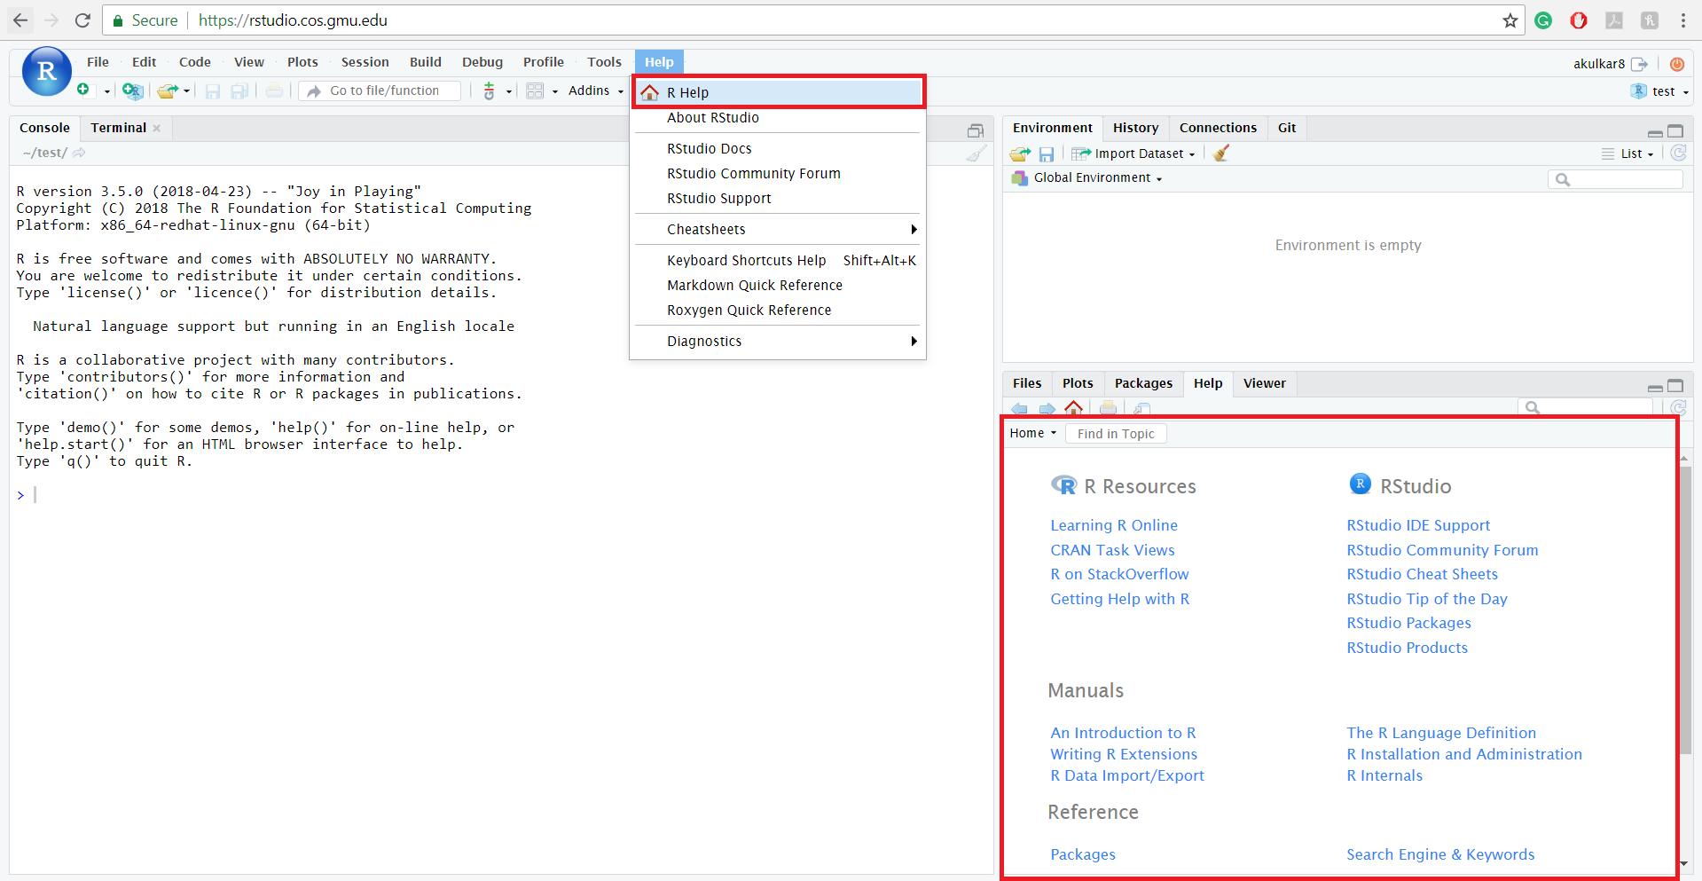The width and height of the screenshot is (1702, 881).
Task: Switch to the Terminal tab
Action: tap(118, 128)
